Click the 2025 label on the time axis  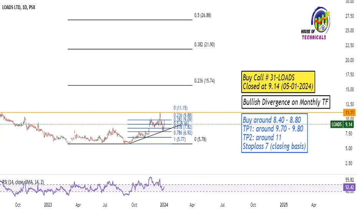click(283, 205)
